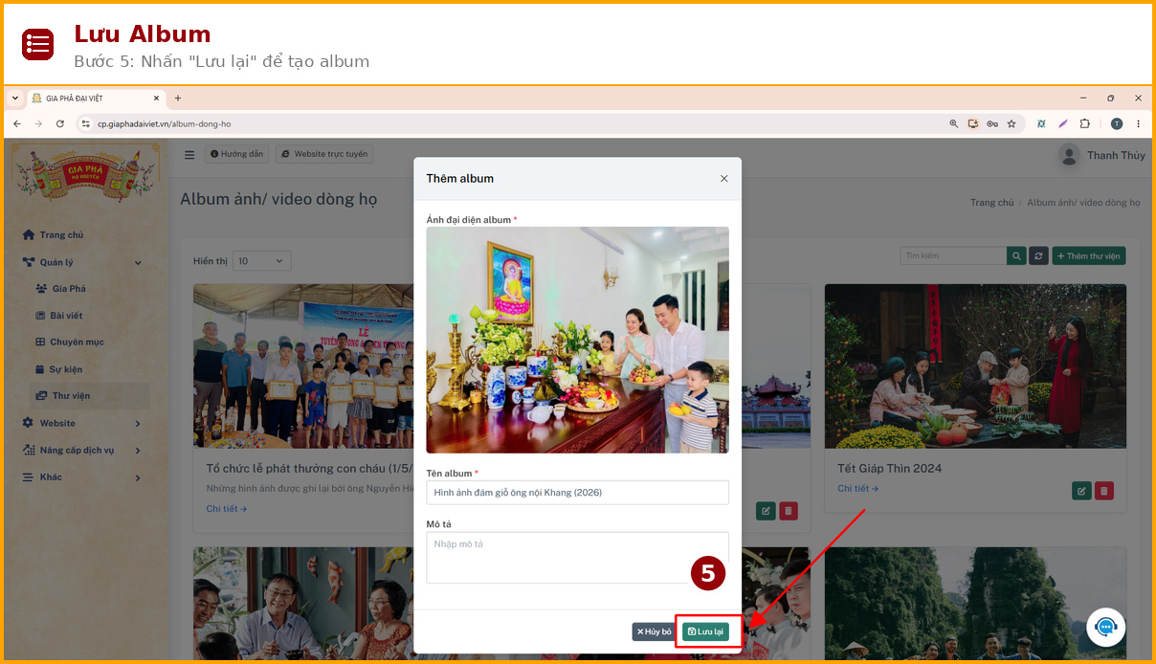
Task: Toggle sidebar with hamburger menu icon
Action: (189, 154)
